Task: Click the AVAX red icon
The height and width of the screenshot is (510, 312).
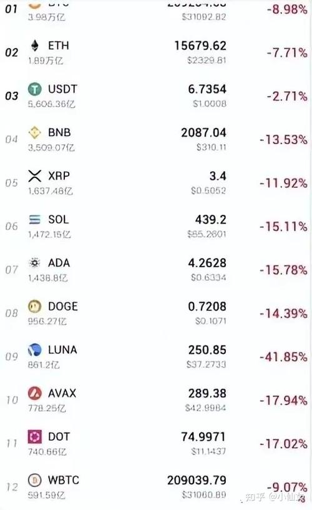Action: click(34, 393)
